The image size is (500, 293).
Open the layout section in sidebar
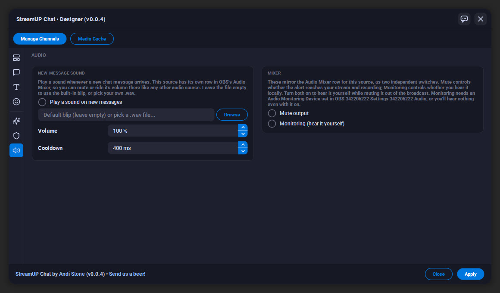[16, 58]
